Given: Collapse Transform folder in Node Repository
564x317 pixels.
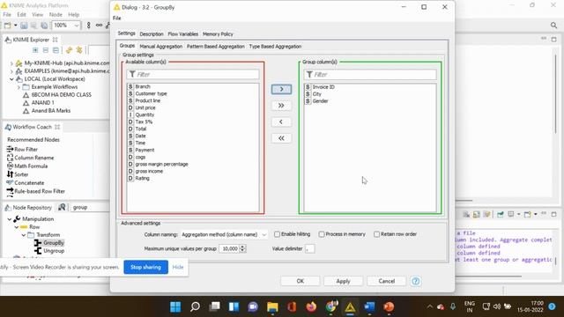Looking at the screenshot, I should point(24,235).
